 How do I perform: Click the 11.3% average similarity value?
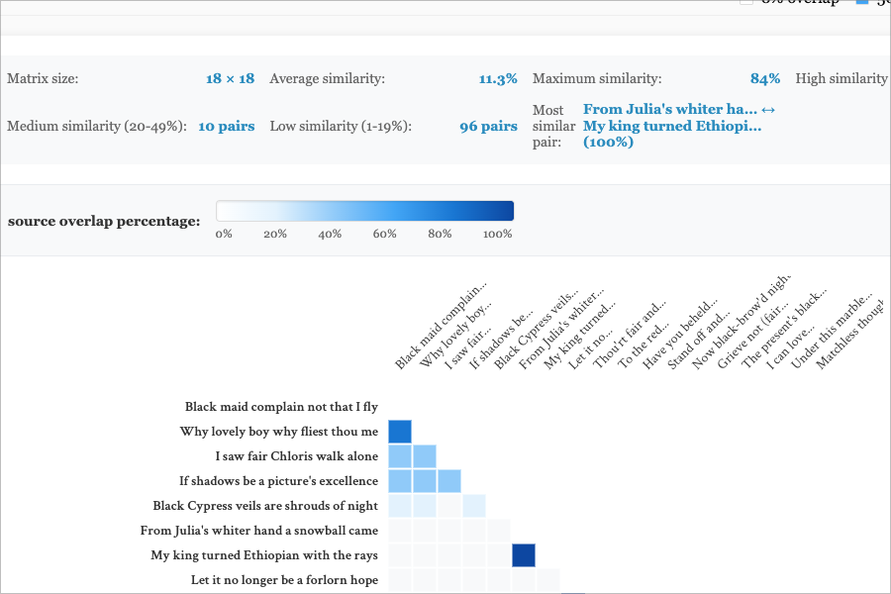coord(498,78)
